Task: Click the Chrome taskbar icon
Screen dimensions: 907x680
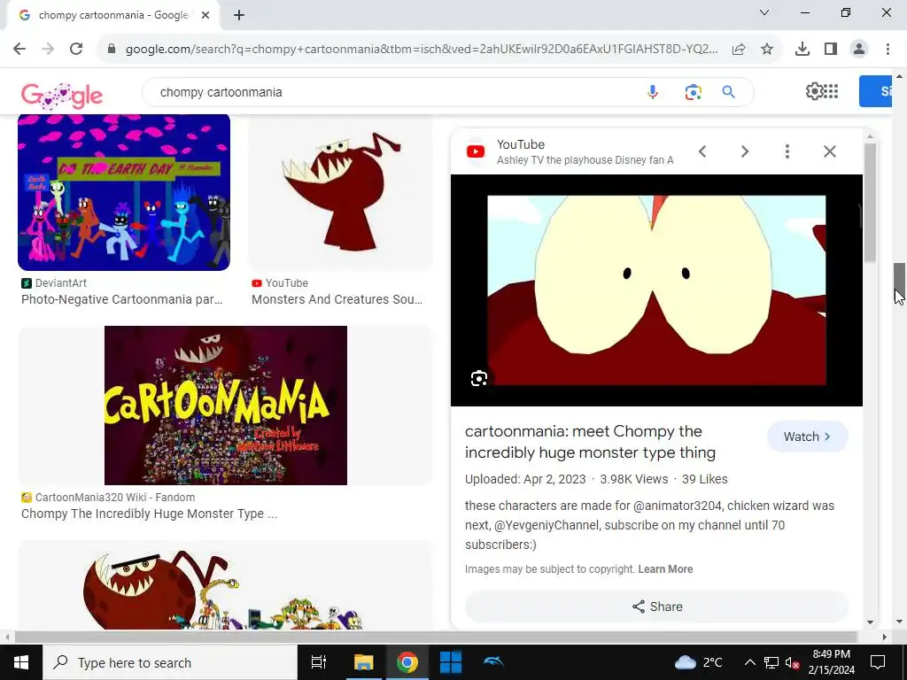Action: tap(407, 662)
